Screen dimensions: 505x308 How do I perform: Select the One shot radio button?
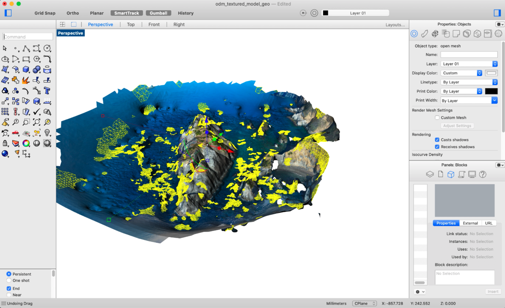click(x=9, y=280)
